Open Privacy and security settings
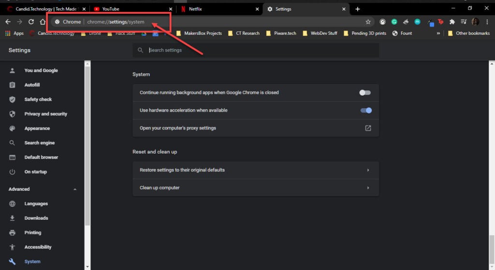Screen dimensions: 495x270 click(x=45, y=114)
